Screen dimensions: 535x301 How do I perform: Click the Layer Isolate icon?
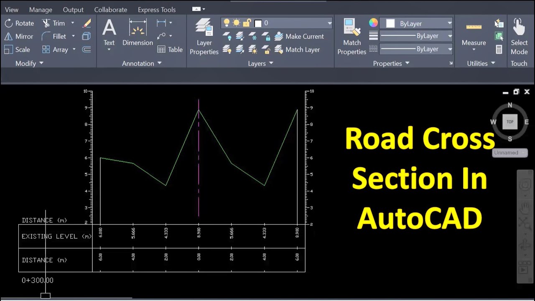[240, 36]
